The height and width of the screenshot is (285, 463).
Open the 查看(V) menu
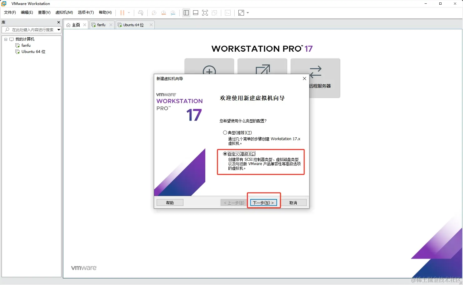44,12
